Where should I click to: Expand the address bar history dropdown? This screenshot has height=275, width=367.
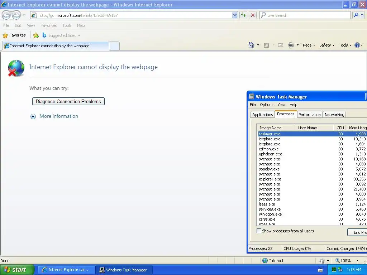(235, 15)
